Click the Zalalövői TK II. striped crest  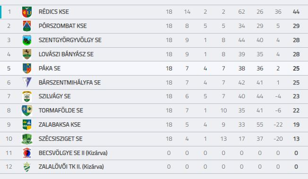point(27,167)
